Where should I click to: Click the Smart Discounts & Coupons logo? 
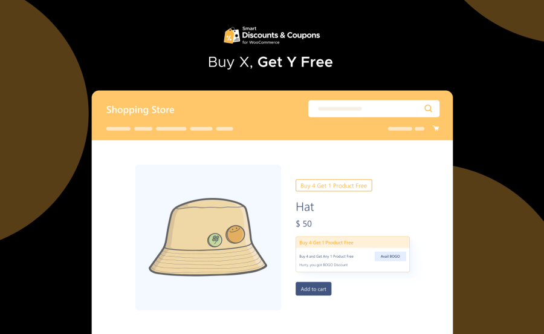click(271, 35)
